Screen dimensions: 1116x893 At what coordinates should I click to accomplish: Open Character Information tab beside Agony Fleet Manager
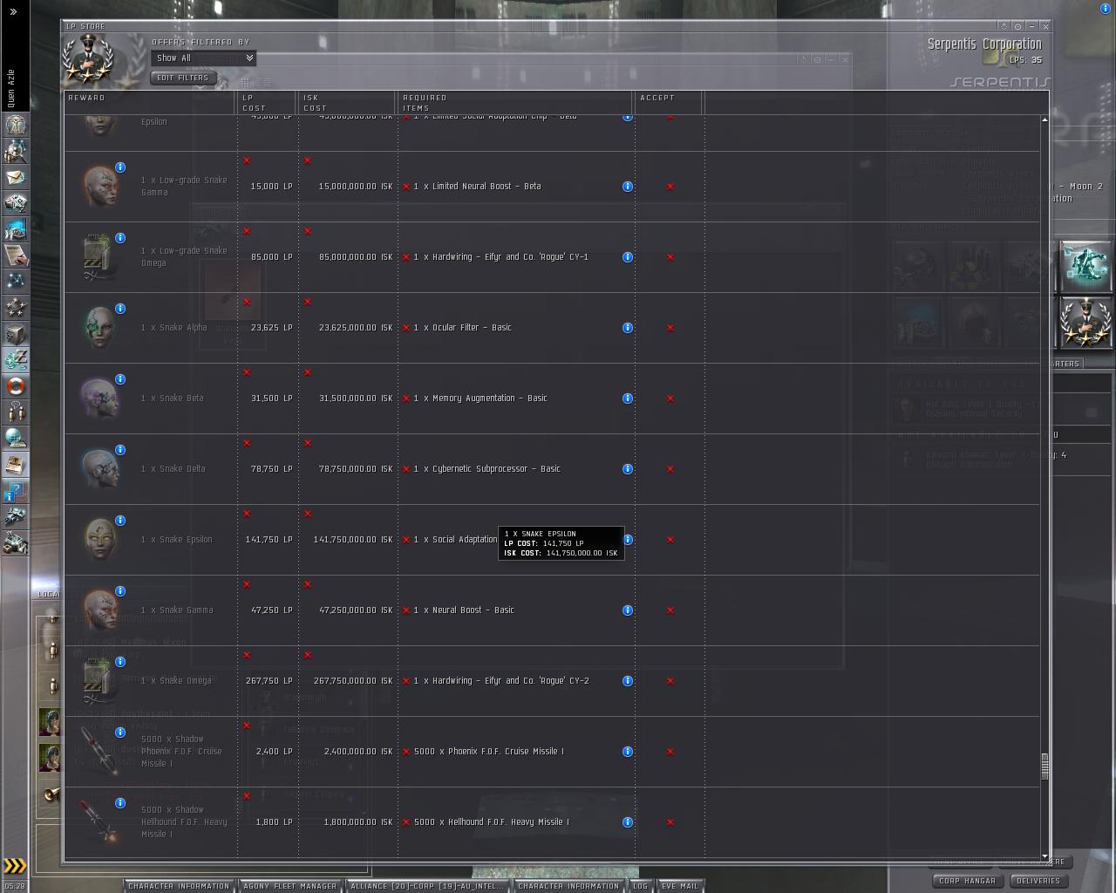pos(179,886)
